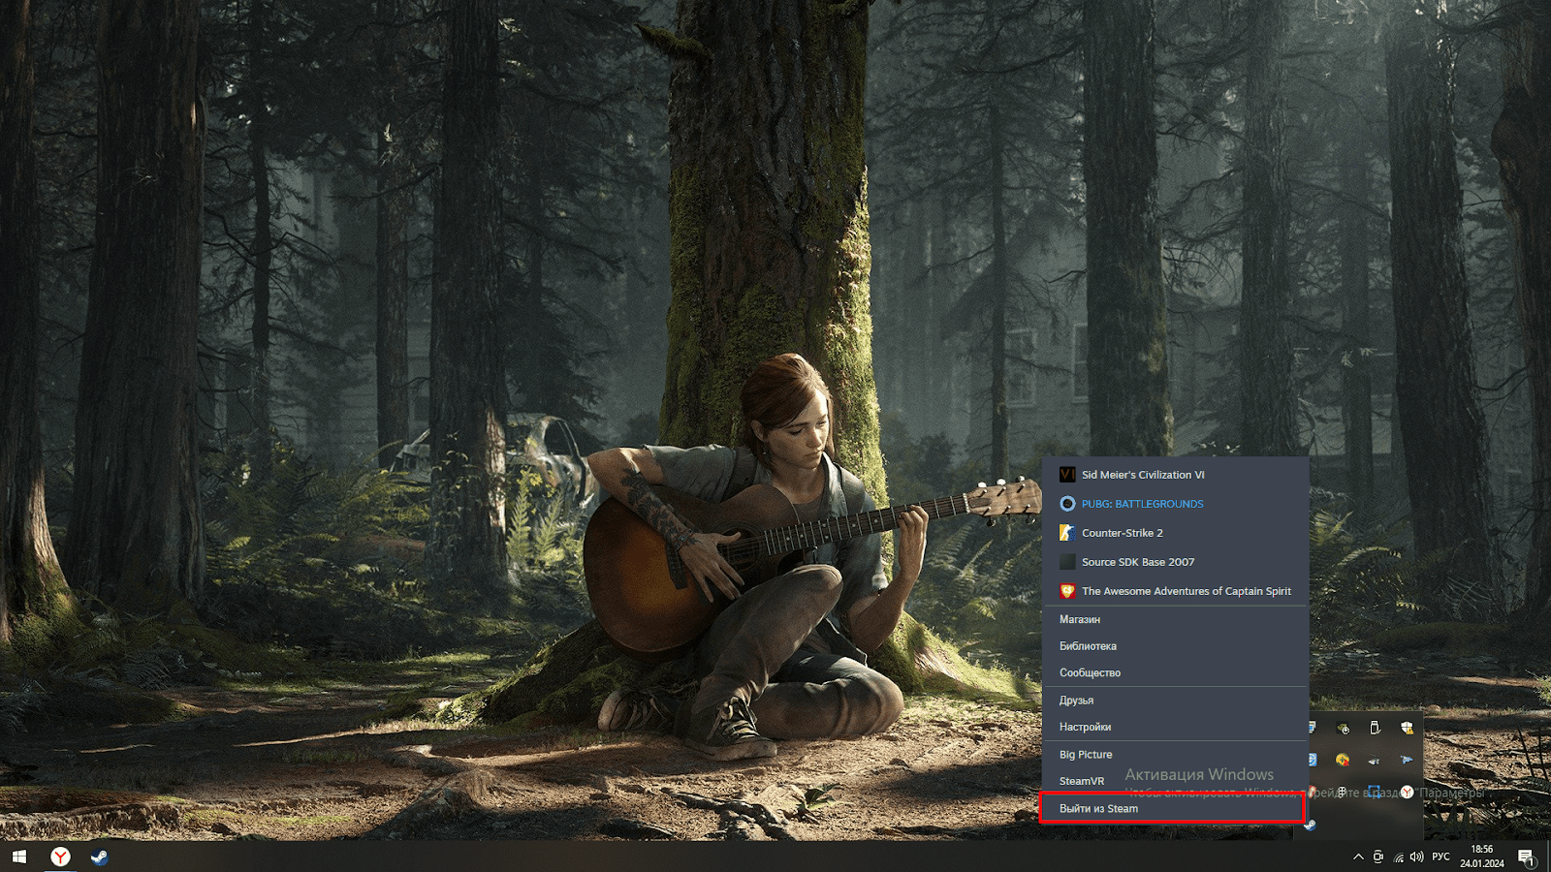Open the notification center icon
Image resolution: width=1551 pixels, height=872 pixels.
pyautogui.click(x=1526, y=856)
